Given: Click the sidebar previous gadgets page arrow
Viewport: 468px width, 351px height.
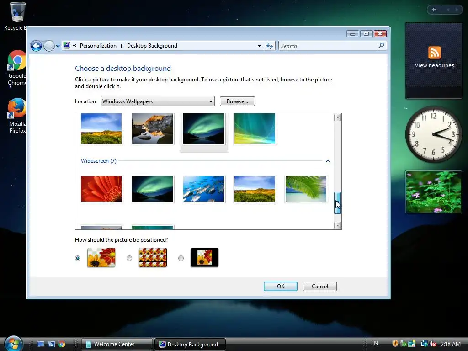Looking at the screenshot, I should [x=448, y=10].
